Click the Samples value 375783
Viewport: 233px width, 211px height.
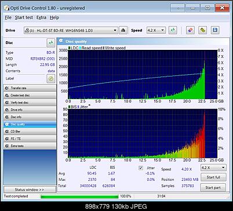(x=188, y=185)
